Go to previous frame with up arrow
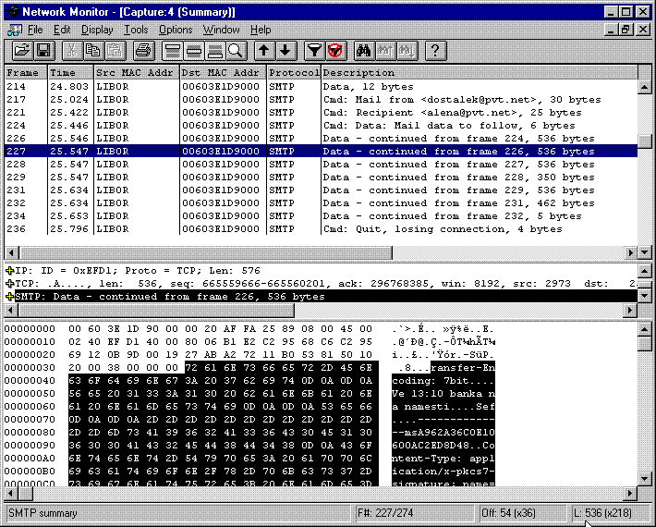The width and height of the screenshot is (656, 527). [264, 50]
